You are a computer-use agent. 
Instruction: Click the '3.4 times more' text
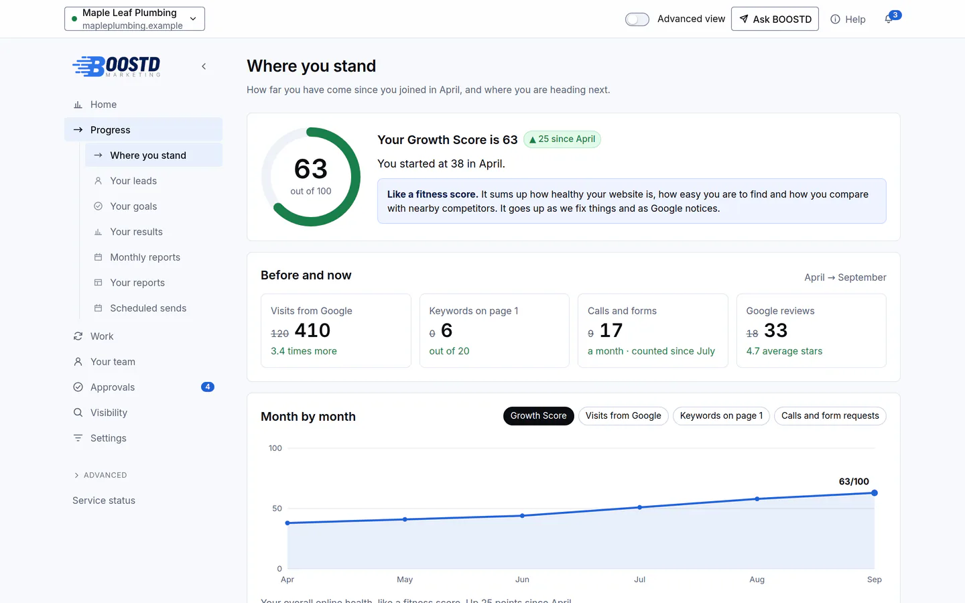304,351
